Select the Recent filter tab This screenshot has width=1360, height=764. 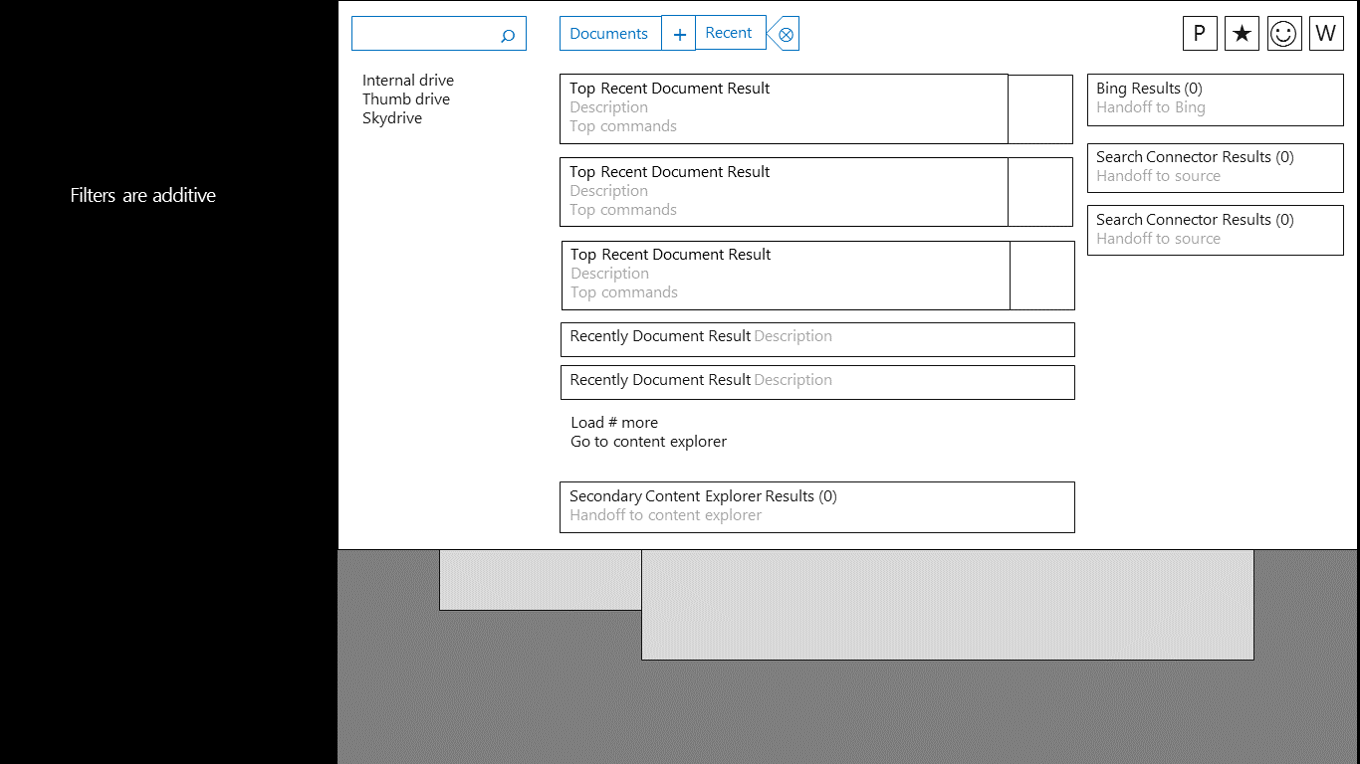pos(730,33)
